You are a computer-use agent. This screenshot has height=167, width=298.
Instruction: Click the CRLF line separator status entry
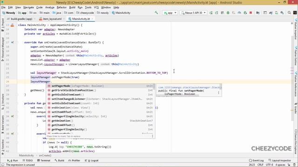(x=260, y=165)
